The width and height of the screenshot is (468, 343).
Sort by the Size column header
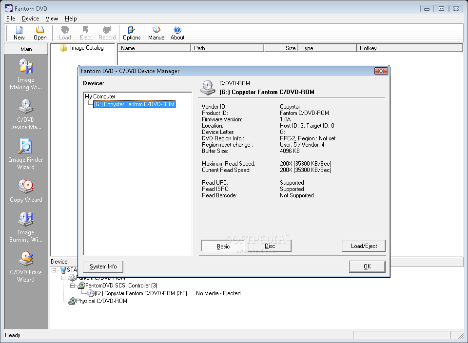(281, 48)
